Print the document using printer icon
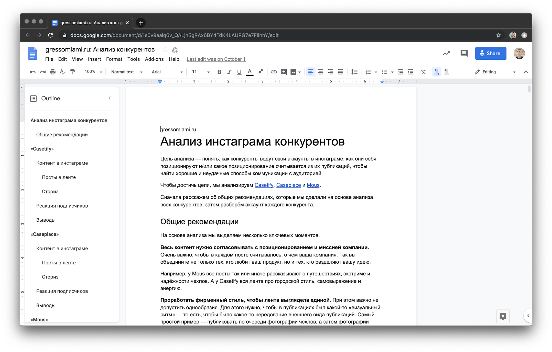This screenshot has width=552, height=352. [52, 72]
